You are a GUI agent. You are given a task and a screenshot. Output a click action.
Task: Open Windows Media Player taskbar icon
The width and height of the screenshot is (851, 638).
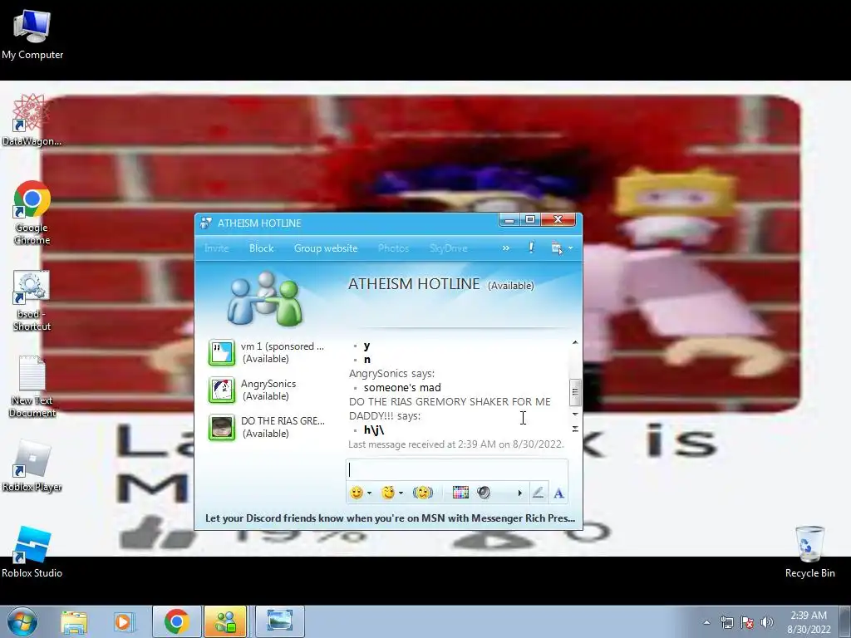tap(123, 621)
